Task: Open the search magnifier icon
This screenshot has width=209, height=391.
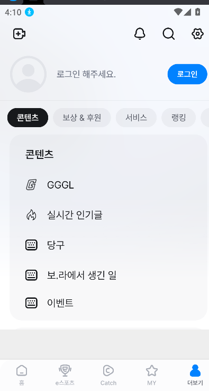Action: (169, 34)
